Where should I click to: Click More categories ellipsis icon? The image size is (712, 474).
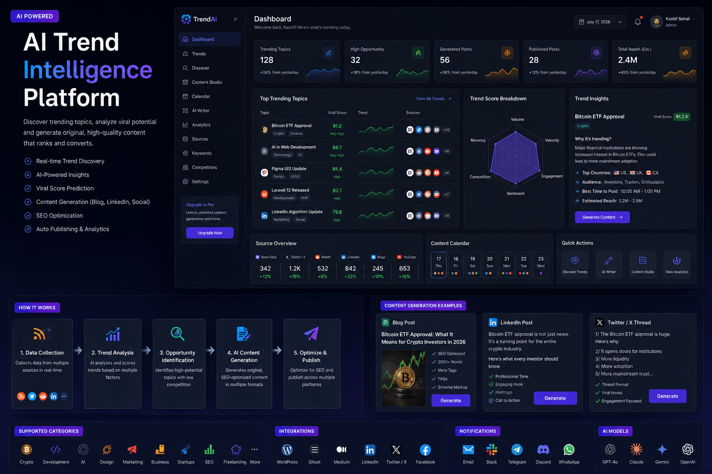click(254, 449)
